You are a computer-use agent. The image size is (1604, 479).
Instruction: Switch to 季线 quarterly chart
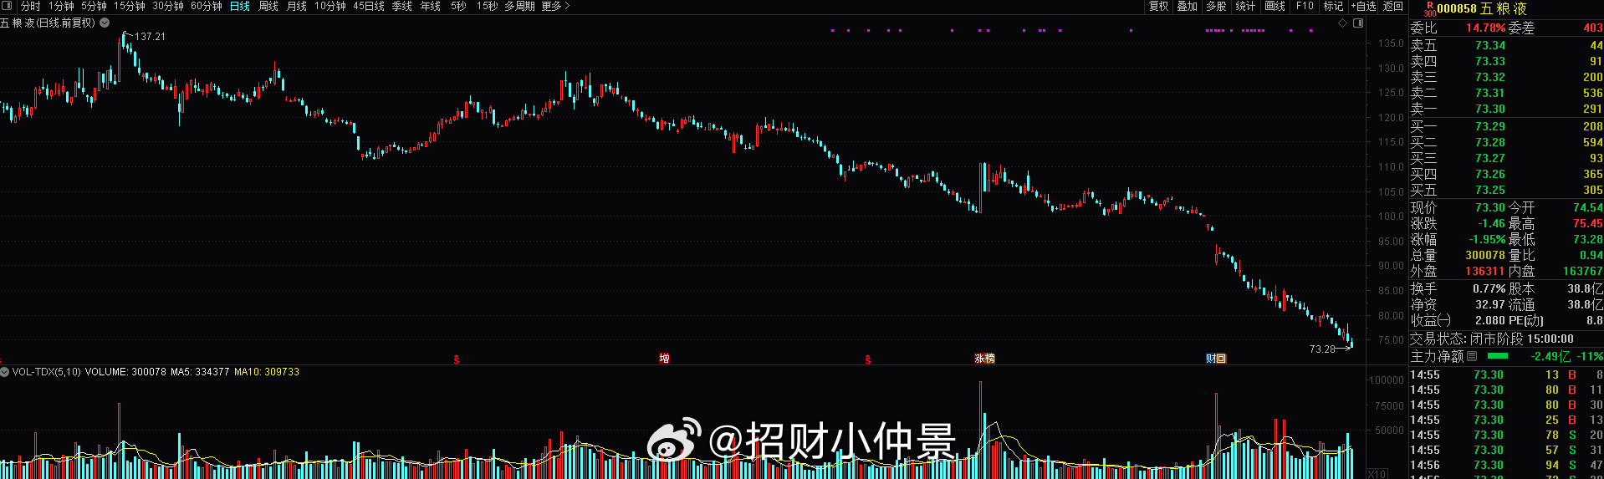(x=402, y=6)
